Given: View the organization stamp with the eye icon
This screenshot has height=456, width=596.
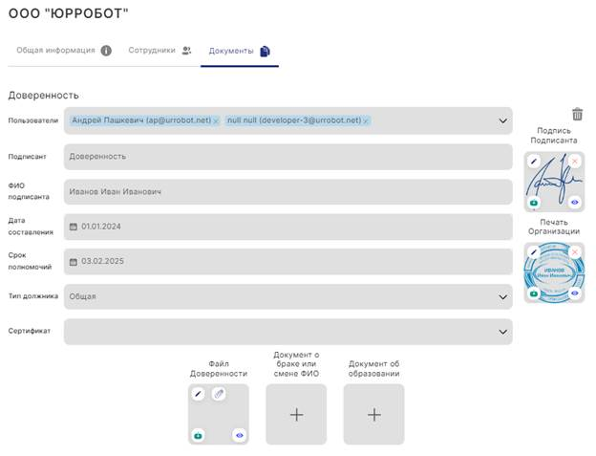Looking at the screenshot, I should click(574, 293).
